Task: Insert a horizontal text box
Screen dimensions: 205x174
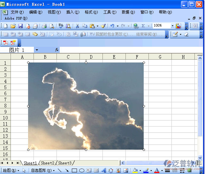Action: 89,170
